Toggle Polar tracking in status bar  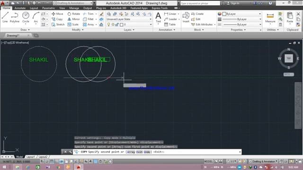click(62, 161)
